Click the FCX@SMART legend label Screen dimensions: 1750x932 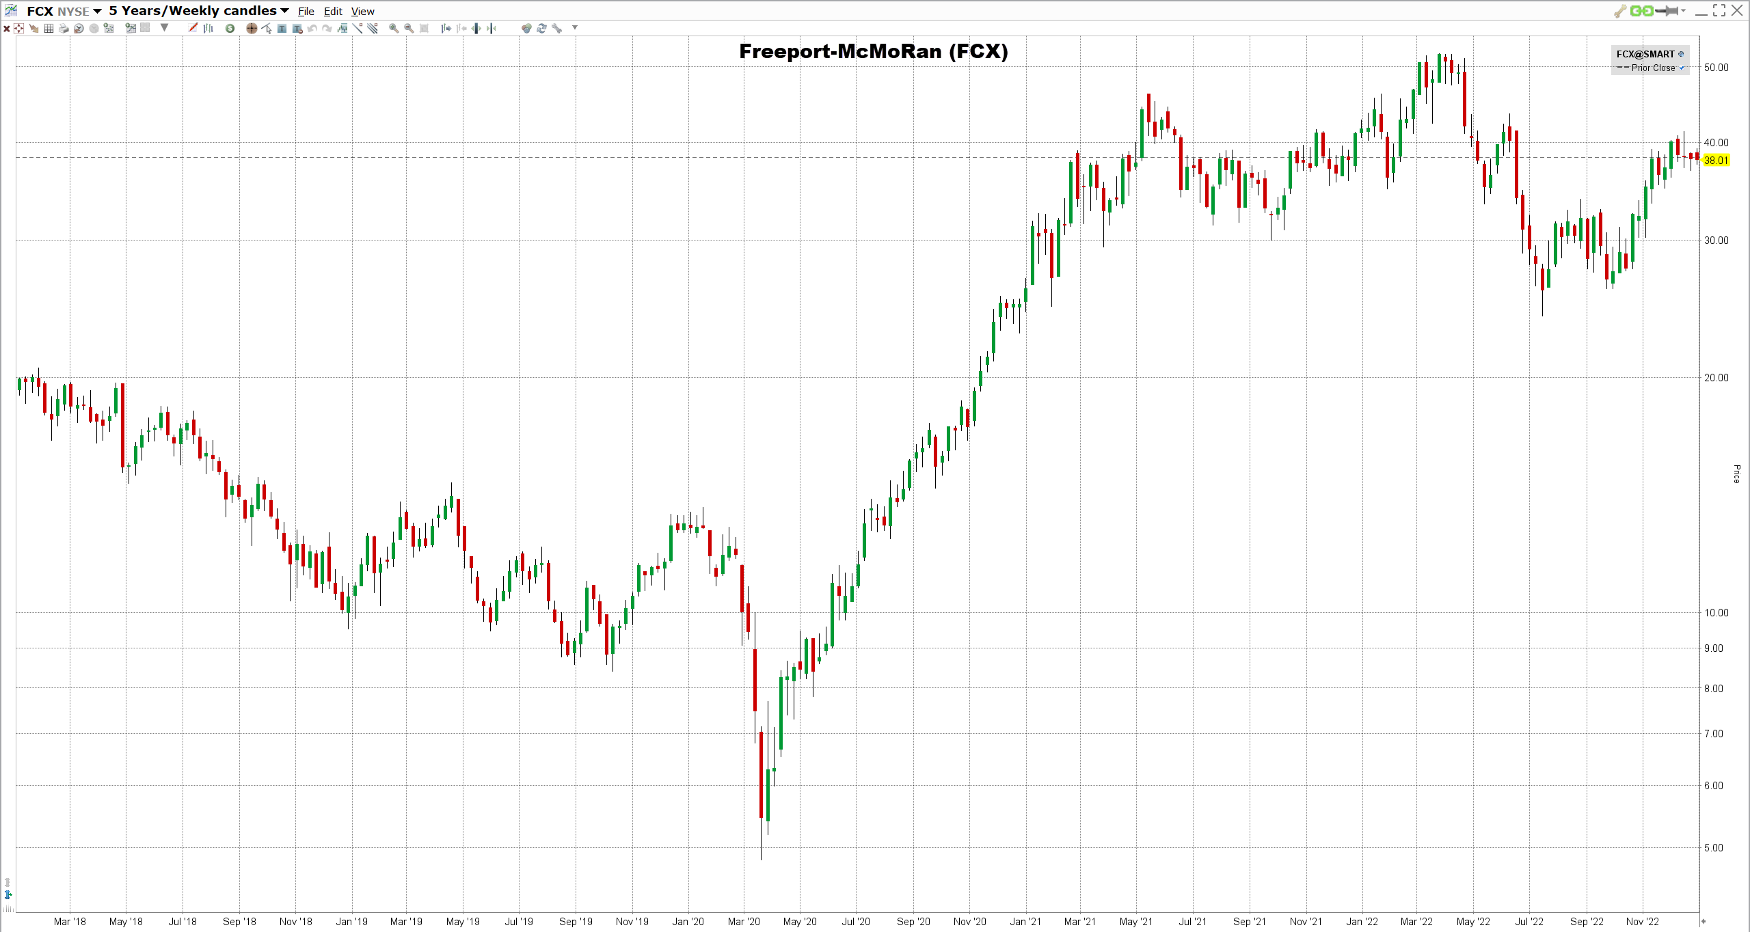click(x=1645, y=54)
